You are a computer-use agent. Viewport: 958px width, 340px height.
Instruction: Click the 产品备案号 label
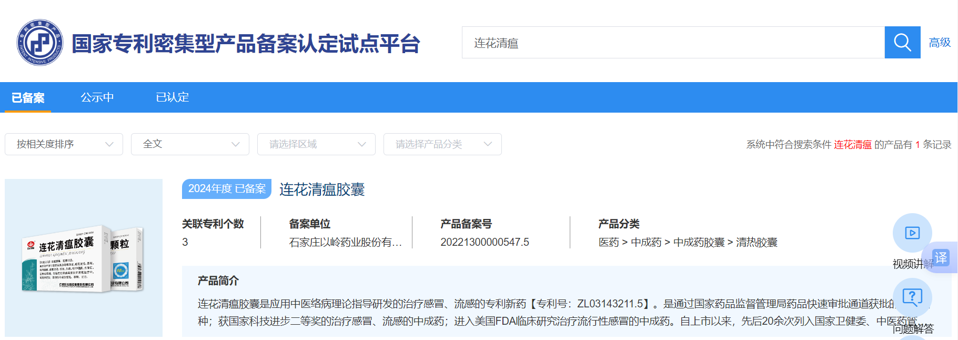[x=466, y=224]
